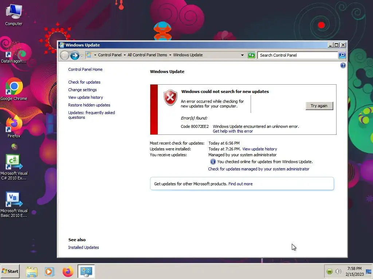
Task: Expand the arrow after All Control Panel Items
Action: 170,55
